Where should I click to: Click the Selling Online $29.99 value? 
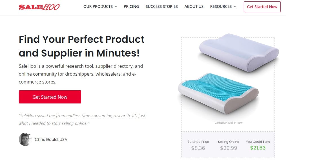coord(229,148)
